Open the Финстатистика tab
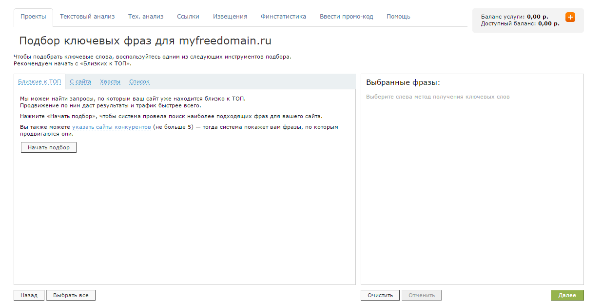The image size is (602, 304). point(283,17)
